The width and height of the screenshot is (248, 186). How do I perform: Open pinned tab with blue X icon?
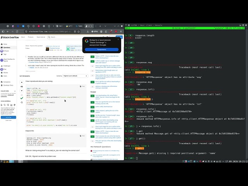pyautogui.click(x=23, y=26)
